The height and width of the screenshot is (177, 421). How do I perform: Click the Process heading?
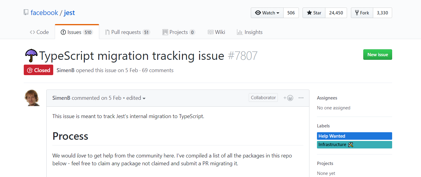(x=70, y=136)
